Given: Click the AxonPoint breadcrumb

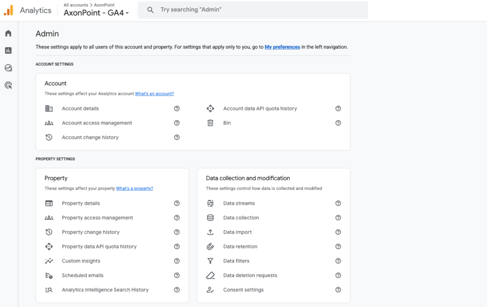Looking at the screenshot, I should tap(104, 5).
